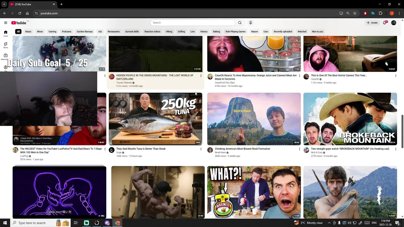Open the YouTube guide hamburger menu
Viewport: 404px width, 227px height.
click(5, 23)
